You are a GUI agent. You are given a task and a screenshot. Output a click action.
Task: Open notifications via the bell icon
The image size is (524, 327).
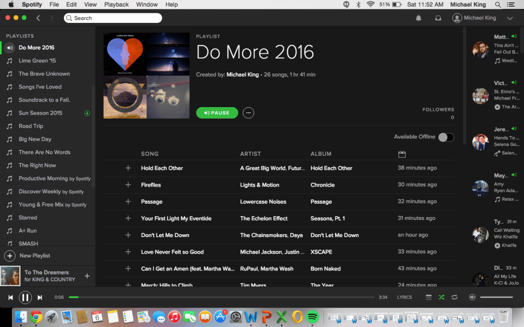pyautogui.click(x=418, y=18)
